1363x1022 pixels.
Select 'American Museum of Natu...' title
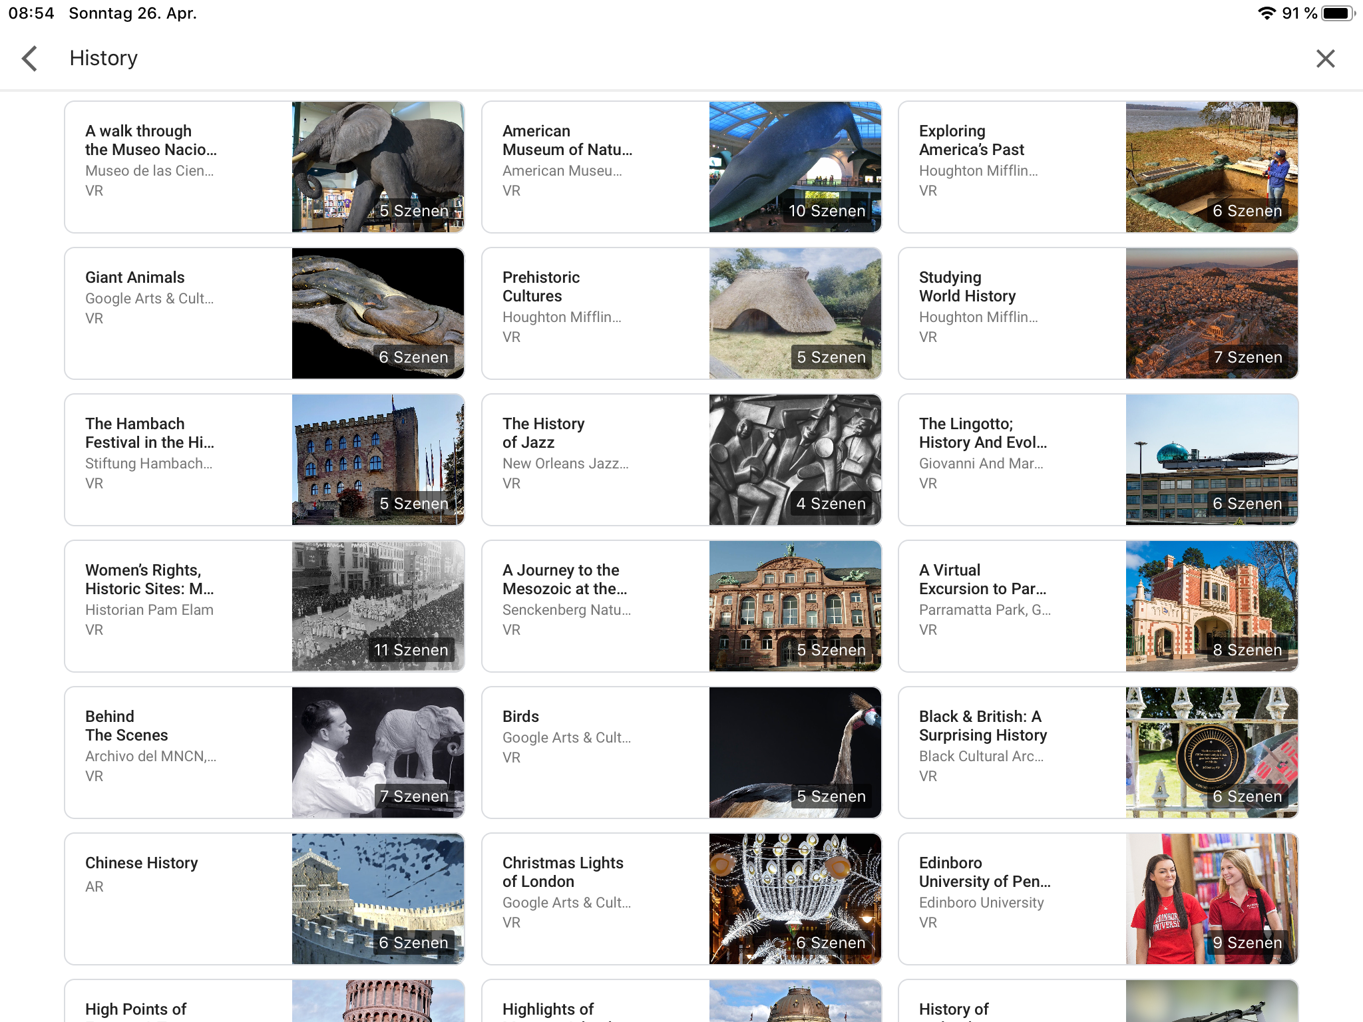pos(568,140)
